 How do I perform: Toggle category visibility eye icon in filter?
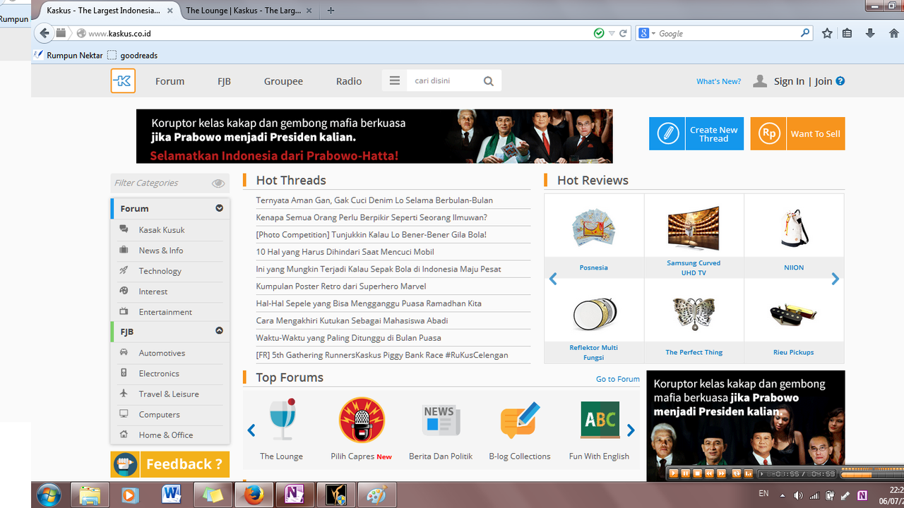coord(218,183)
